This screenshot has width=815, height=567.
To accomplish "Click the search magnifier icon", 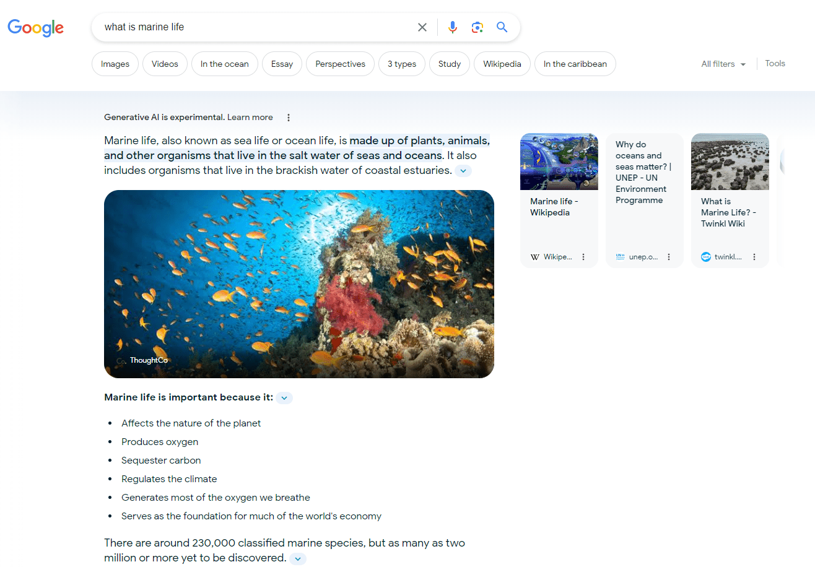I will pos(502,27).
